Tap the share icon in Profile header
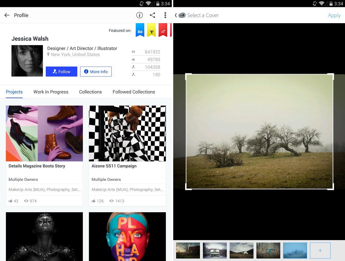Screen dimensions: 345x261 152,15
